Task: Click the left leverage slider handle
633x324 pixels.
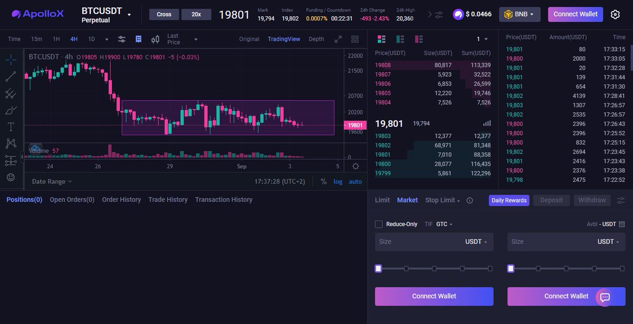Action: click(378, 269)
